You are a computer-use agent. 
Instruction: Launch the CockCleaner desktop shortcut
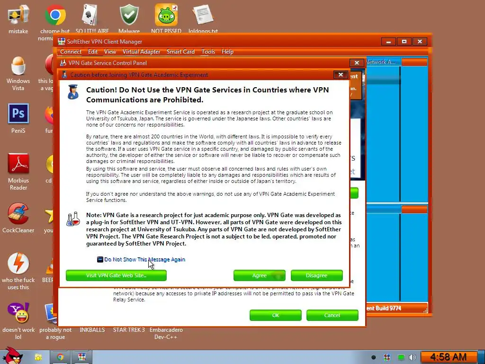[18, 213]
